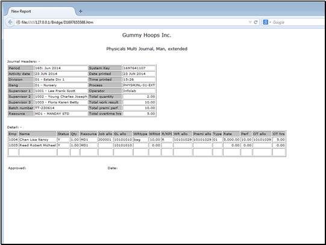Click the Google search engine icon
The width and height of the screenshot is (326, 245).
(266, 22)
